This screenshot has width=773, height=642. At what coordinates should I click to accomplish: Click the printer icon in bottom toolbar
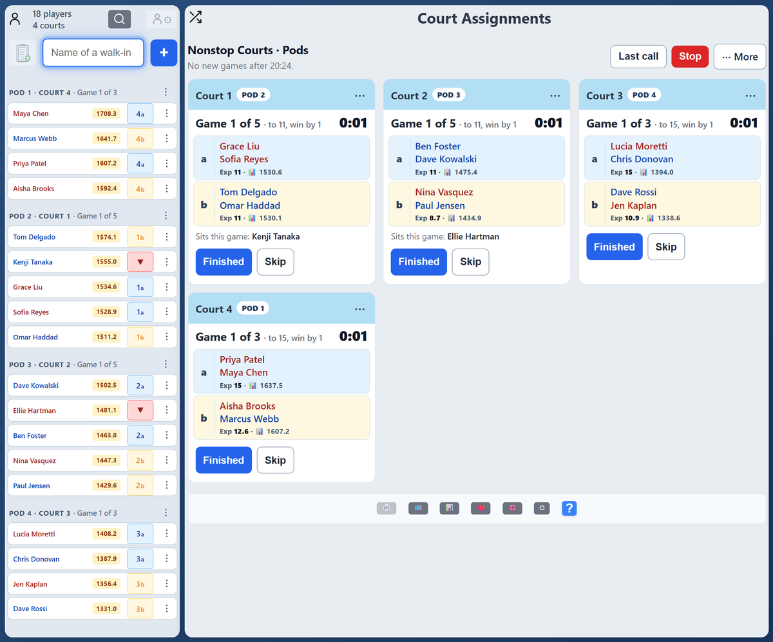pos(386,508)
